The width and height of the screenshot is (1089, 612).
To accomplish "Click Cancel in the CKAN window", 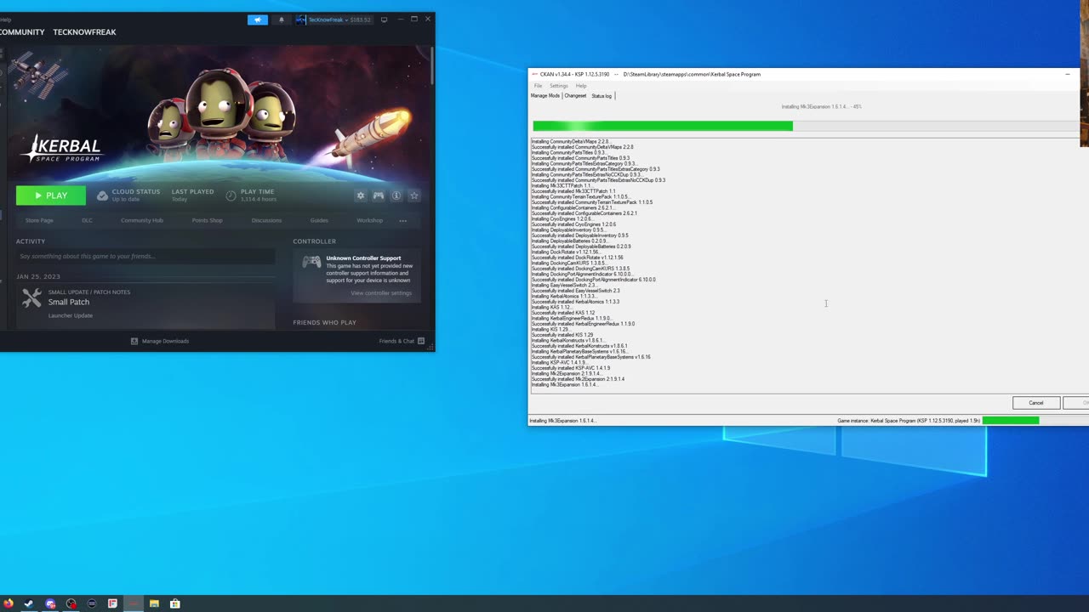I will pyautogui.click(x=1035, y=403).
